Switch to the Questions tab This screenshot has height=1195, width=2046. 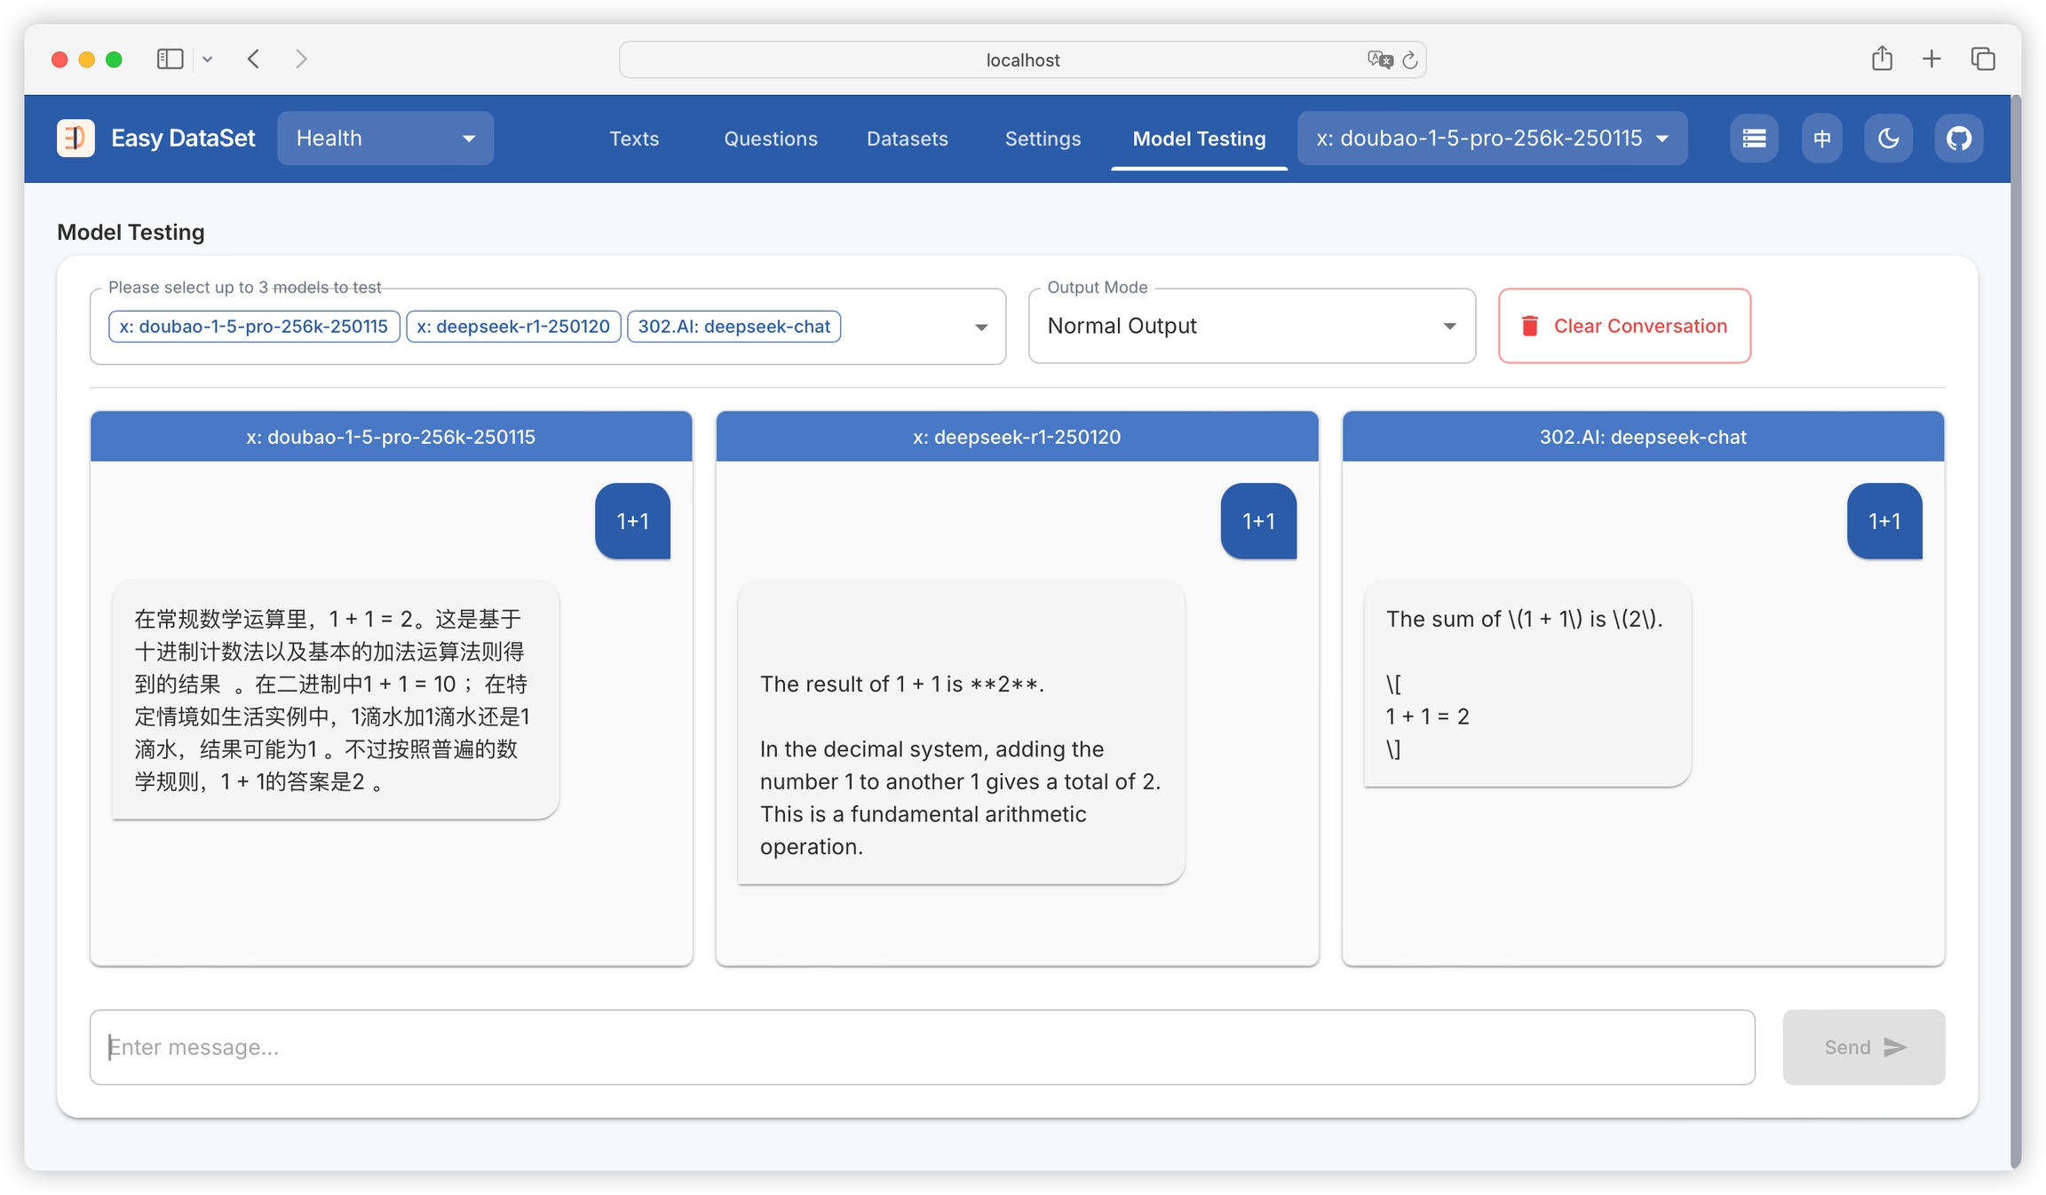click(x=770, y=138)
